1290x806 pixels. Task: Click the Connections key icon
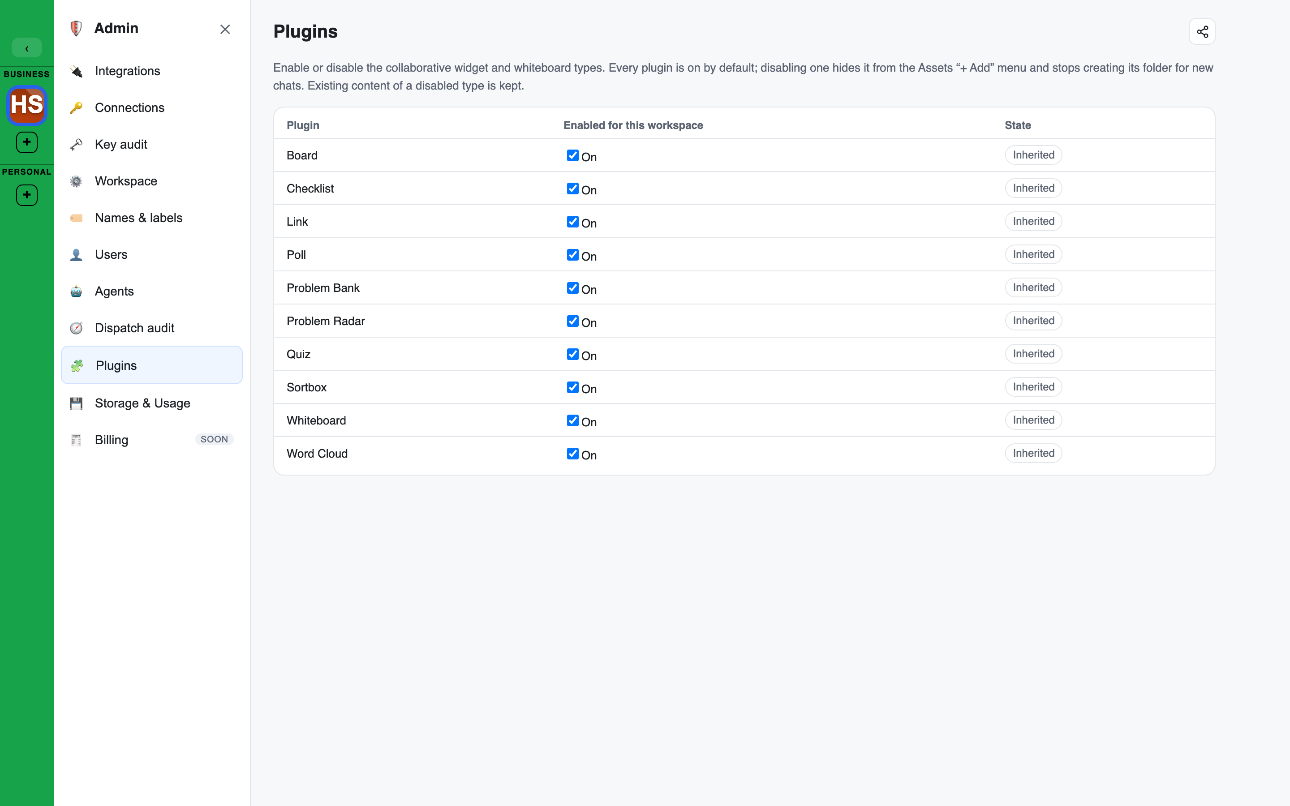pos(76,107)
